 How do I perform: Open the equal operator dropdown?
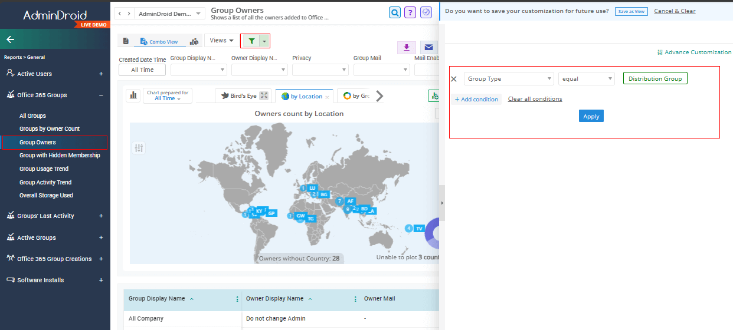click(586, 79)
